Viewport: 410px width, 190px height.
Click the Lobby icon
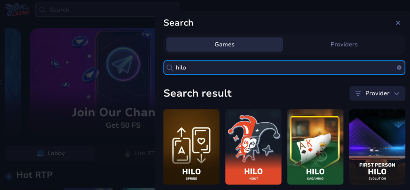point(40,153)
